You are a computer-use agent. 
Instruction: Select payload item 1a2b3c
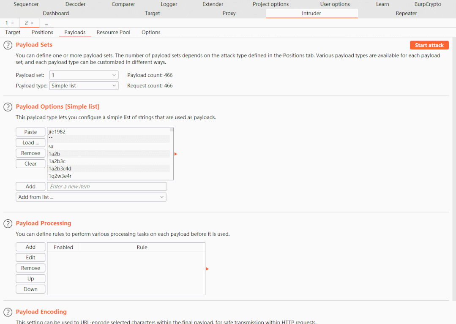tap(109, 161)
